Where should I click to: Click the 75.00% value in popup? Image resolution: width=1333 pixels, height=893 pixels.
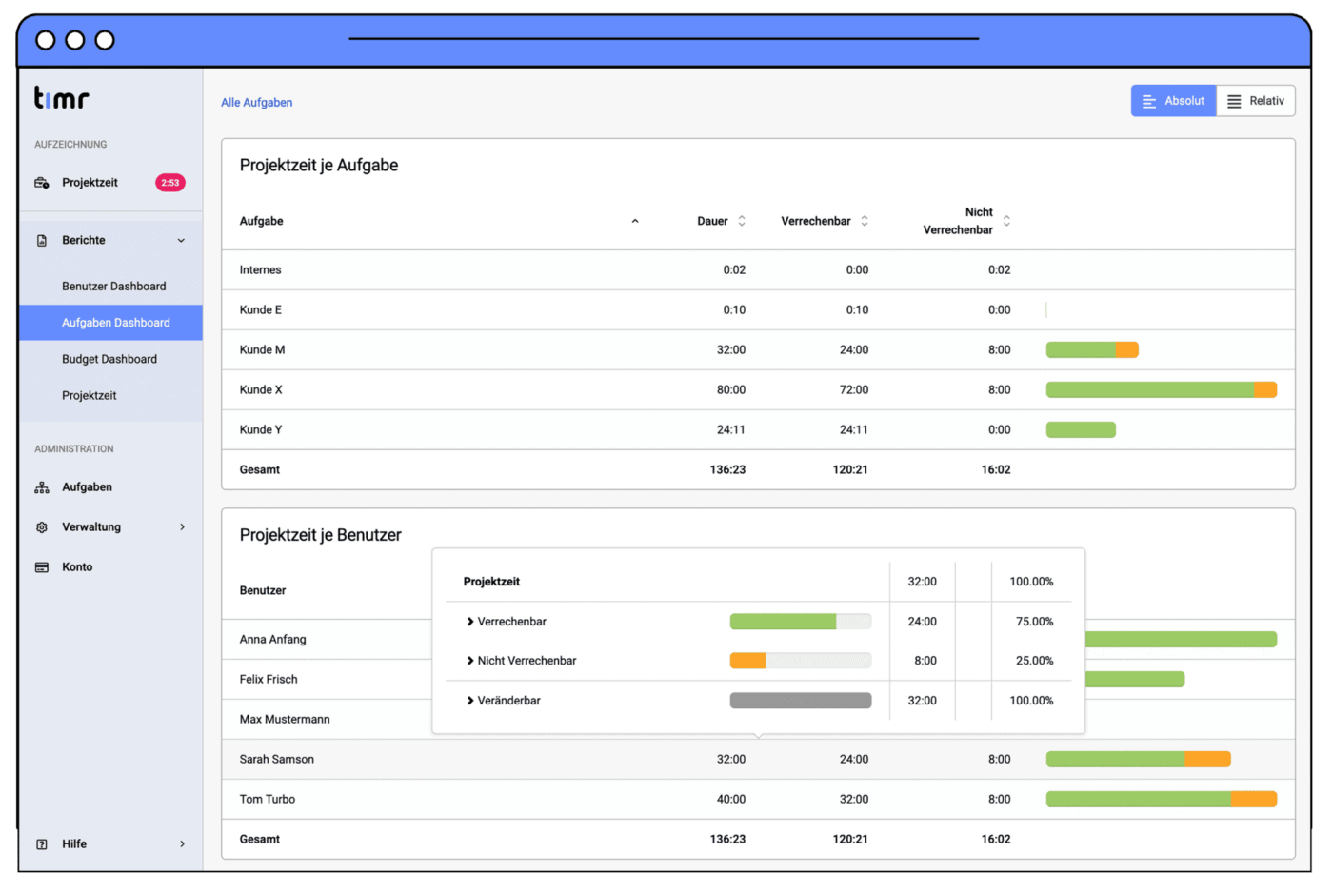1035,622
